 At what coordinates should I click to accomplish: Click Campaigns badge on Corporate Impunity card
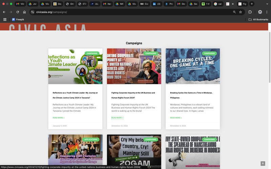[x=151, y=53]
